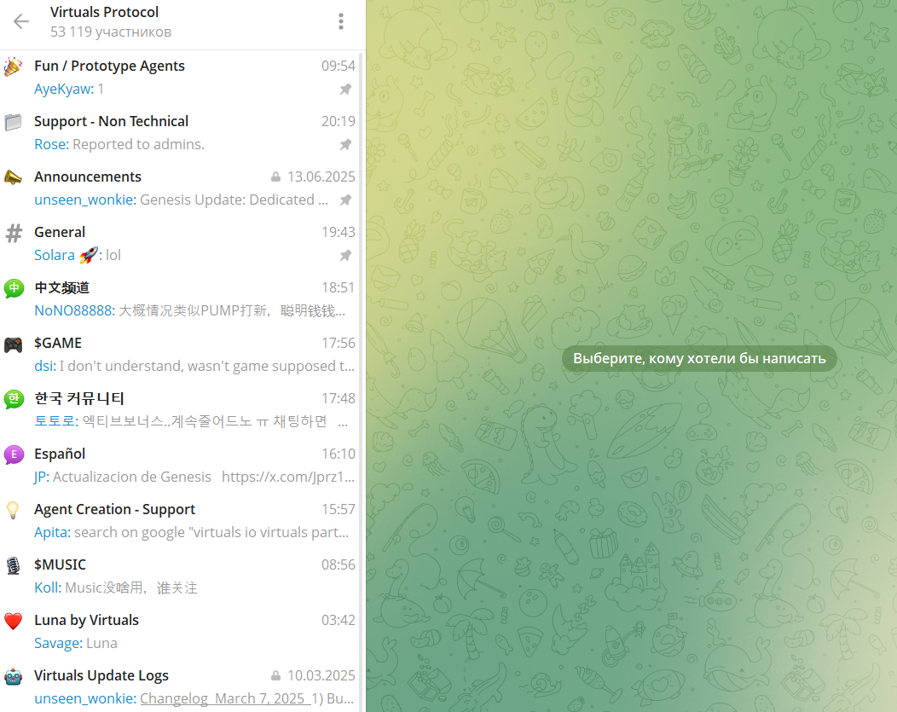The width and height of the screenshot is (897, 712).
Task: Click 'Выберите, кому хотели бы написать' placeholder
Action: click(x=699, y=359)
